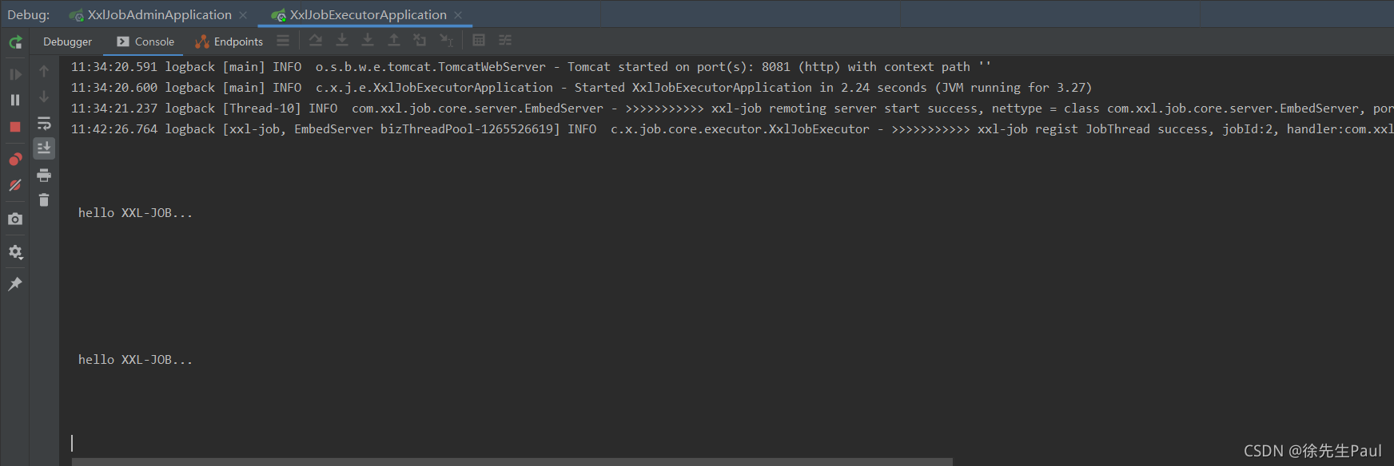Open the Console tab

(145, 41)
